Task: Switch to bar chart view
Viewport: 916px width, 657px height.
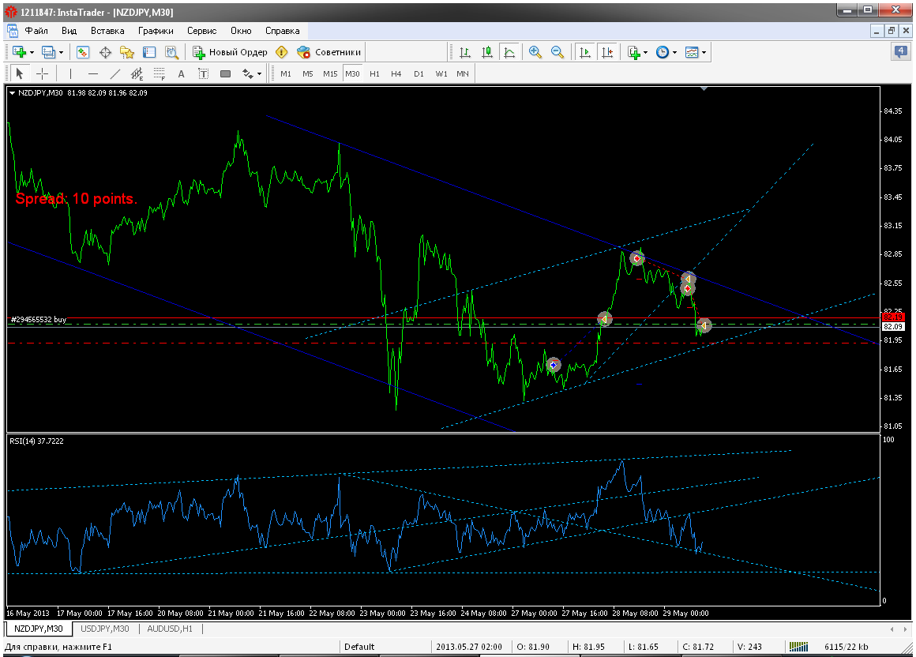Action: [x=465, y=53]
